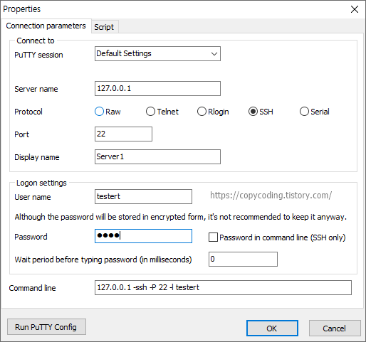Click the Protocol label text
366x342 pixels.
(28, 112)
